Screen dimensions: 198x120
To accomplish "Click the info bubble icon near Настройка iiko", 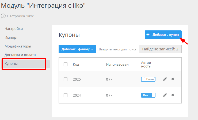I will tap(3, 16).
